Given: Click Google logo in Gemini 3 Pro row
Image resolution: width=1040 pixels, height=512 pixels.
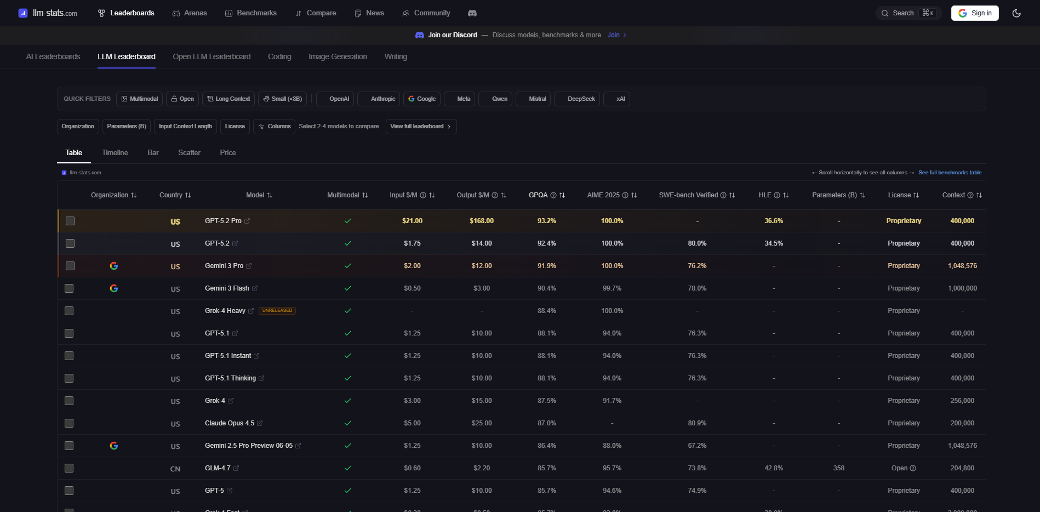Looking at the screenshot, I should tap(114, 266).
